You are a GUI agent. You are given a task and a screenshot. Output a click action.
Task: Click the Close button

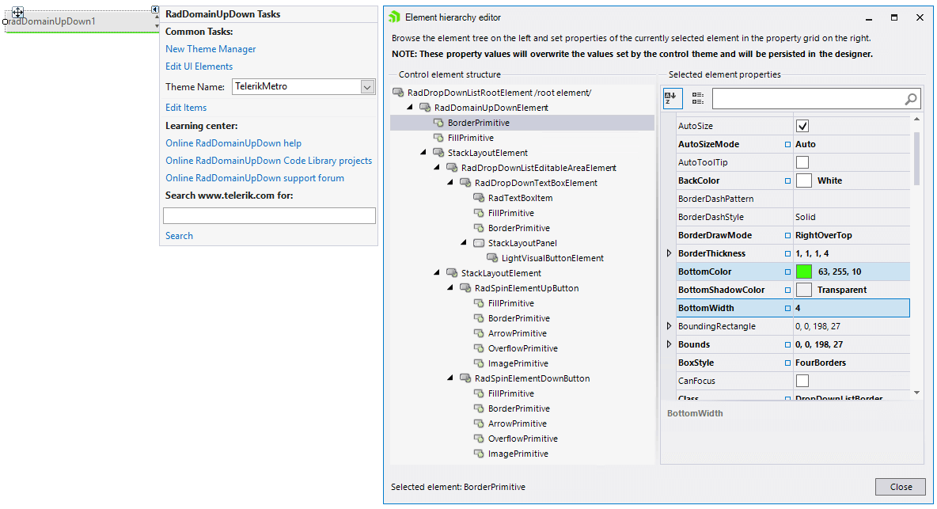pyautogui.click(x=901, y=486)
